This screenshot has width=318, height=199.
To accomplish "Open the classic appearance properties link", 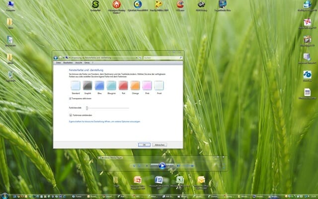I will coord(104,121).
